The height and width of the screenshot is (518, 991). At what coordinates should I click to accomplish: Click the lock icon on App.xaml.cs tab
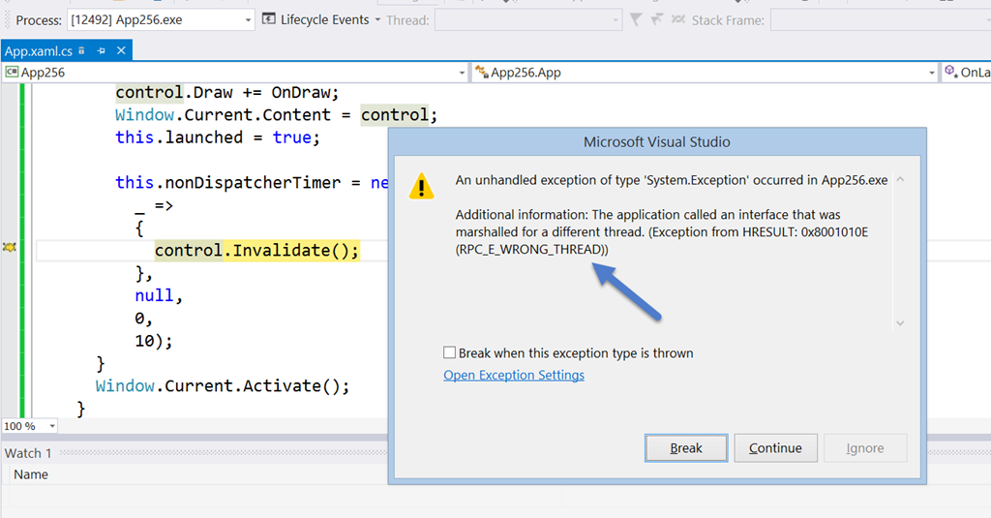pos(81,50)
